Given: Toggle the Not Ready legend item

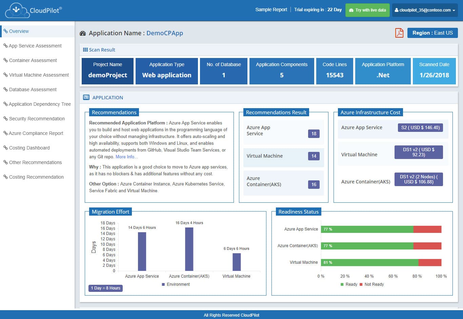Looking at the screenshot, I should click(x=371, y=284).
